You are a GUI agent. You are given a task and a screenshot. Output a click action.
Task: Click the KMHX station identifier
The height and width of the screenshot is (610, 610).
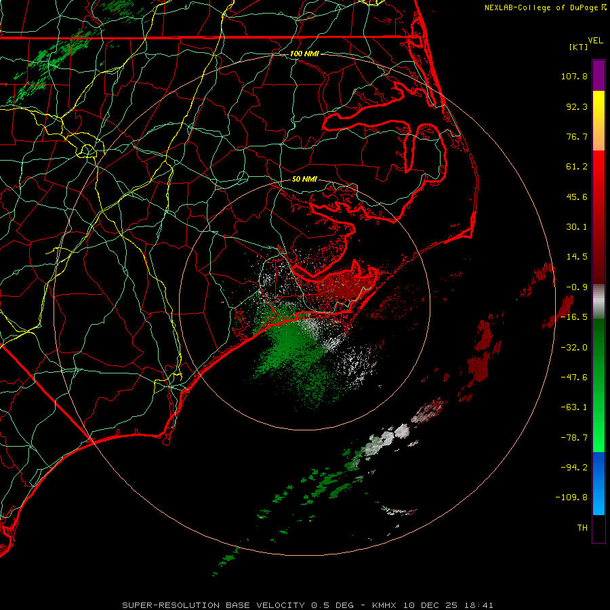[384, 605]
